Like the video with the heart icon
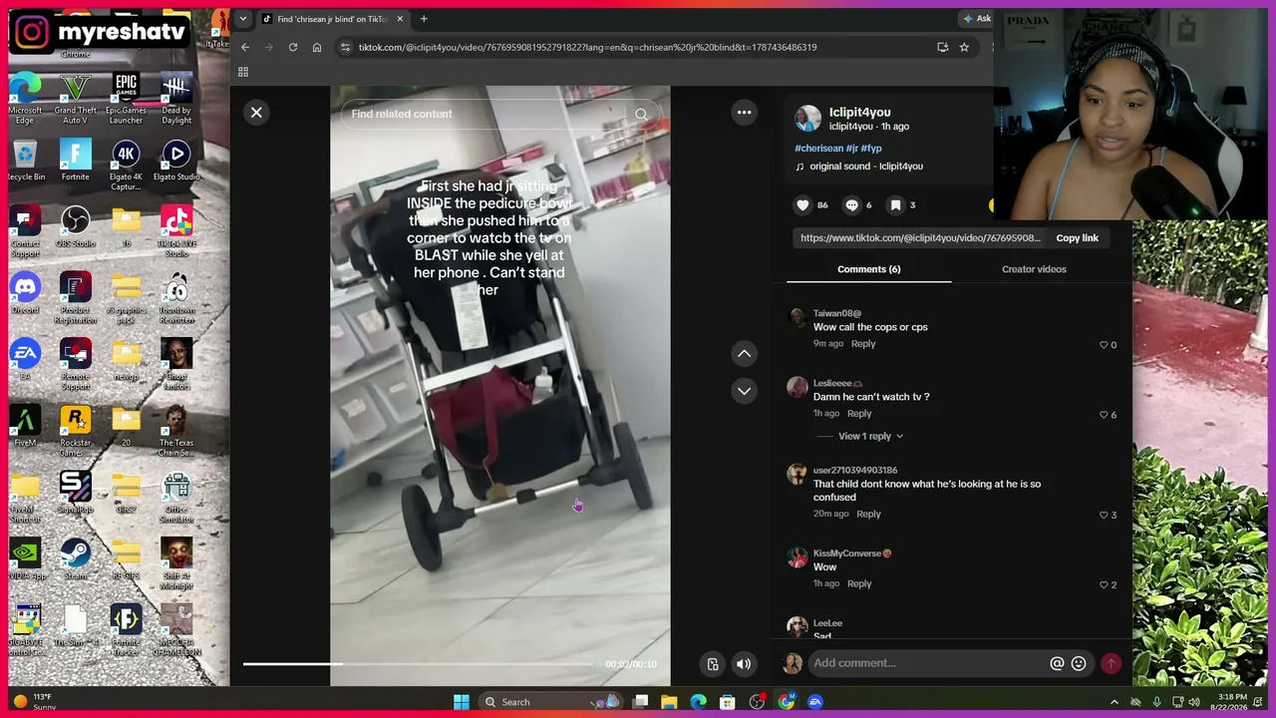 coord(802,204)
